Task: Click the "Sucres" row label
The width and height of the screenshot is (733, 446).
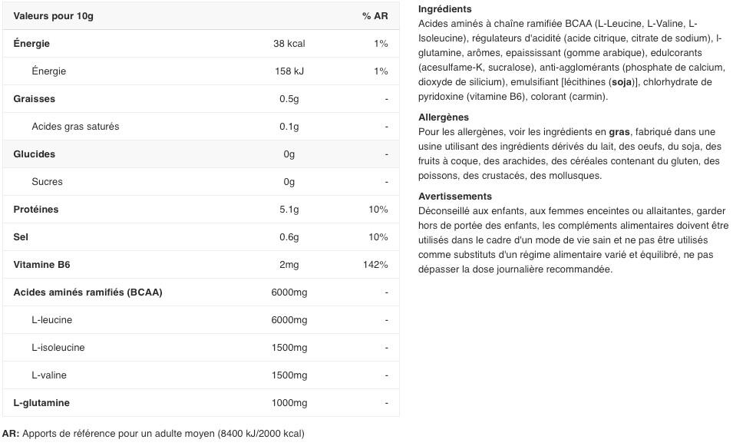Action: (47, 182)
